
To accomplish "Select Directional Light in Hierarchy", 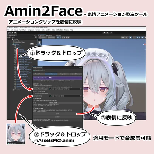I will 19,42.
